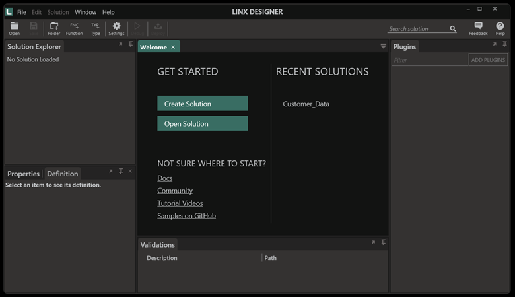Close the Welcome tab
The image size is (515, 297).
pos(173,48)
